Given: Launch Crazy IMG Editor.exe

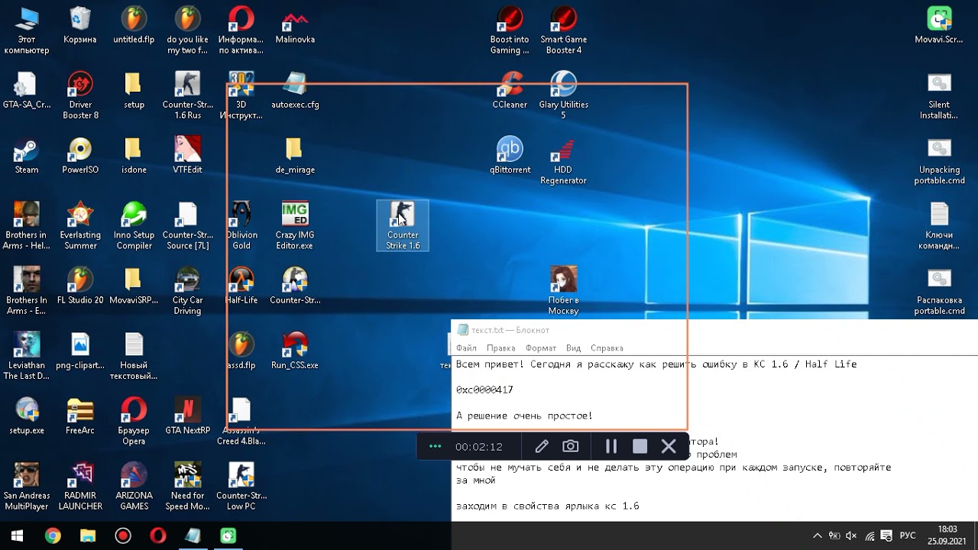Looking at the screenshot, I should click(x=295, y=225).
